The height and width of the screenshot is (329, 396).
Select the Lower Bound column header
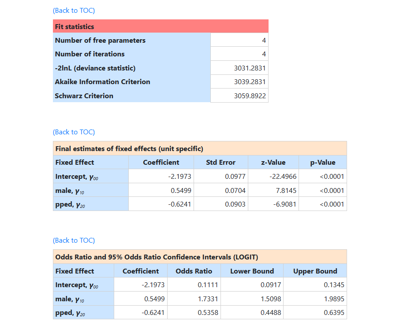click(x=252, y=271)
